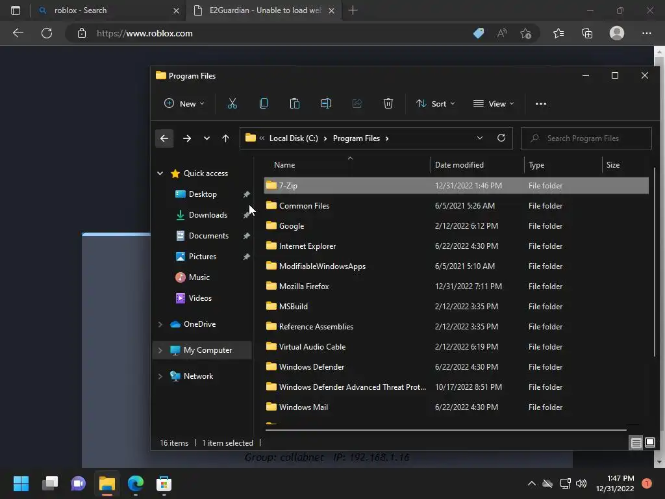Open Edge Favorites list

(x=558, y=33)
